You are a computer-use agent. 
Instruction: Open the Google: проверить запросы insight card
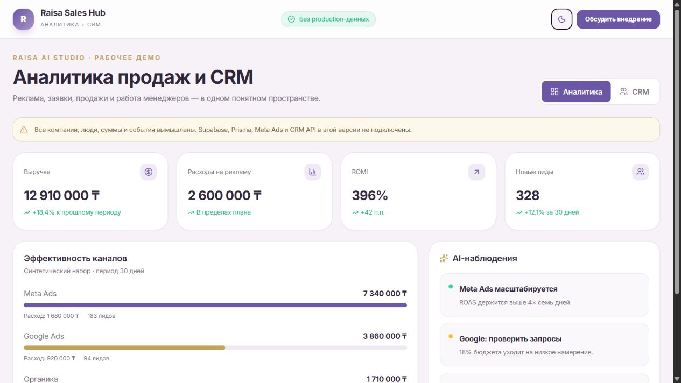tap(544, 345)
